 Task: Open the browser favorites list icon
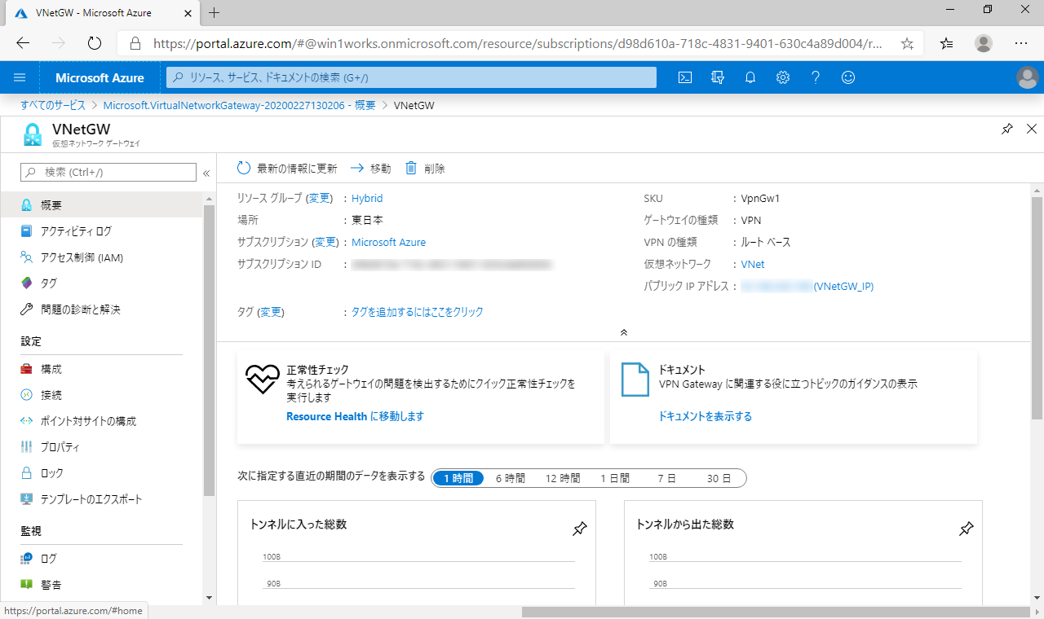coord(946,43)
